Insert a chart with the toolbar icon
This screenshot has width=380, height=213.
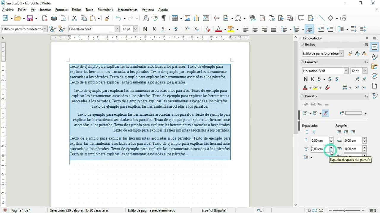click(196, 18)
